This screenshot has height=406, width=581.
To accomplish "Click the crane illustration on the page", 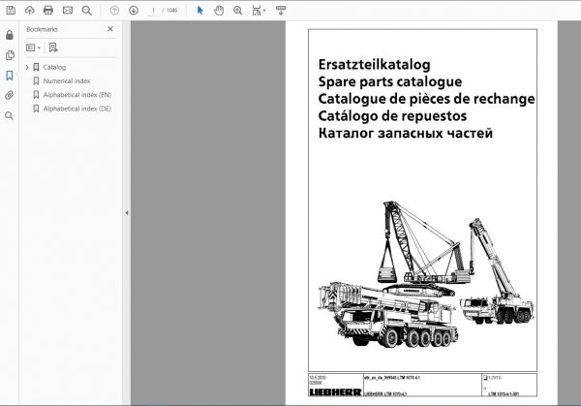I will (x=426, y=274).
